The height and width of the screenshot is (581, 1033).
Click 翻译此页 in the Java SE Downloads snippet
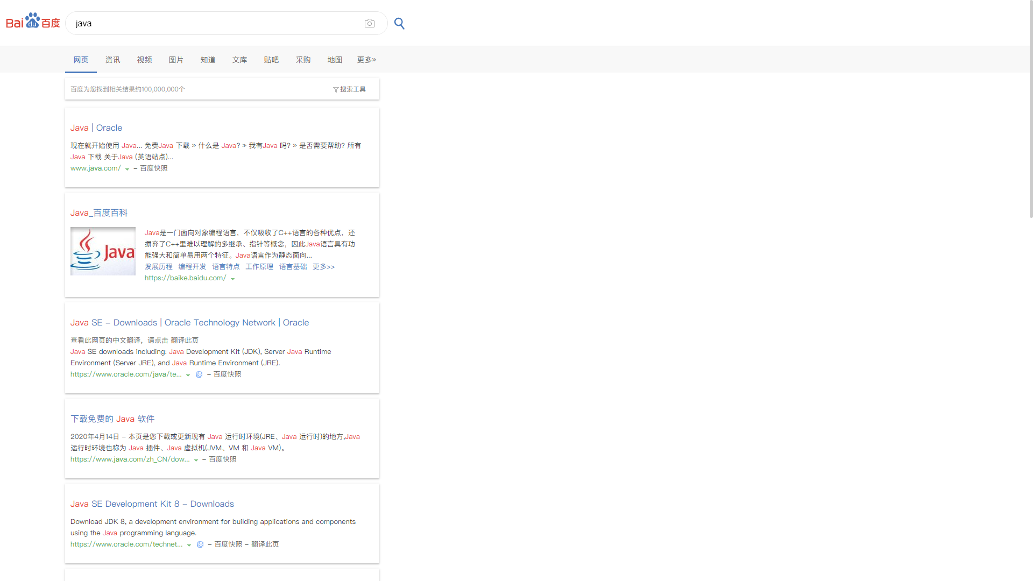[x=185, y=341]
